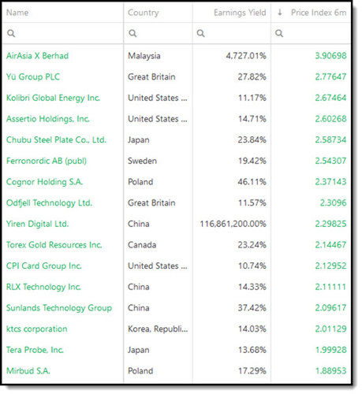Open the Yü Group PLC link
Image resolution: width=362 pixels, height=394 pixels.
click(33, 76)
